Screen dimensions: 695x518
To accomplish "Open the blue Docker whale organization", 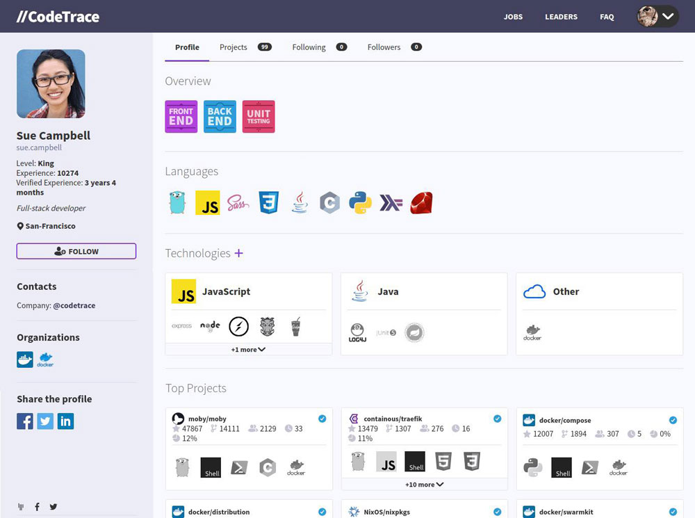I will pos(25,359).
